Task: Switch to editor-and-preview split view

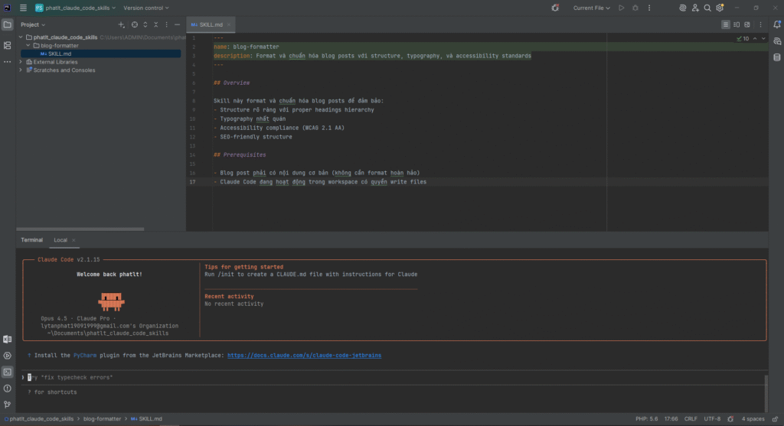Action: [x=737, y=25]
